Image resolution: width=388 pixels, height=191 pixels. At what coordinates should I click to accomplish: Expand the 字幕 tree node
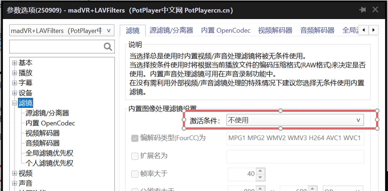(x=14, y=83)
